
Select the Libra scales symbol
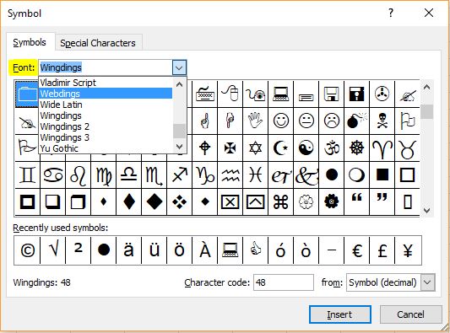click(x=128, y=175)
